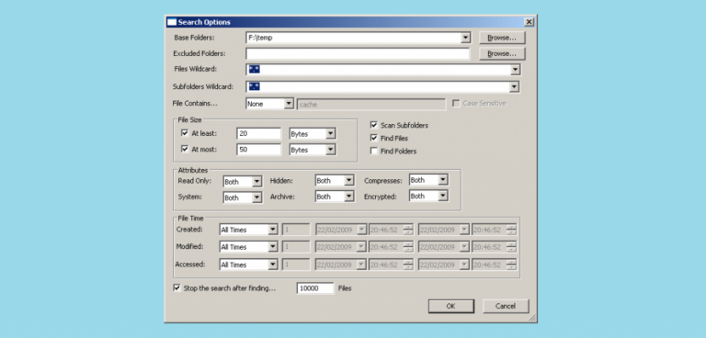The width and height of the screenshot is (706, 338).
Task: Confirm search options with OK
Action: 450,306
